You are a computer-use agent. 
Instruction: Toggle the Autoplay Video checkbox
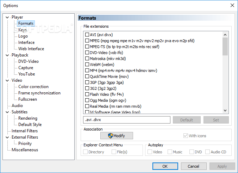pyautogui.click(x=150, y=152)
